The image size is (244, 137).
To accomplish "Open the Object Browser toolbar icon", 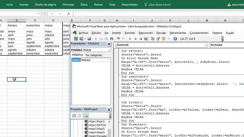I will click(x=163, y=39).
